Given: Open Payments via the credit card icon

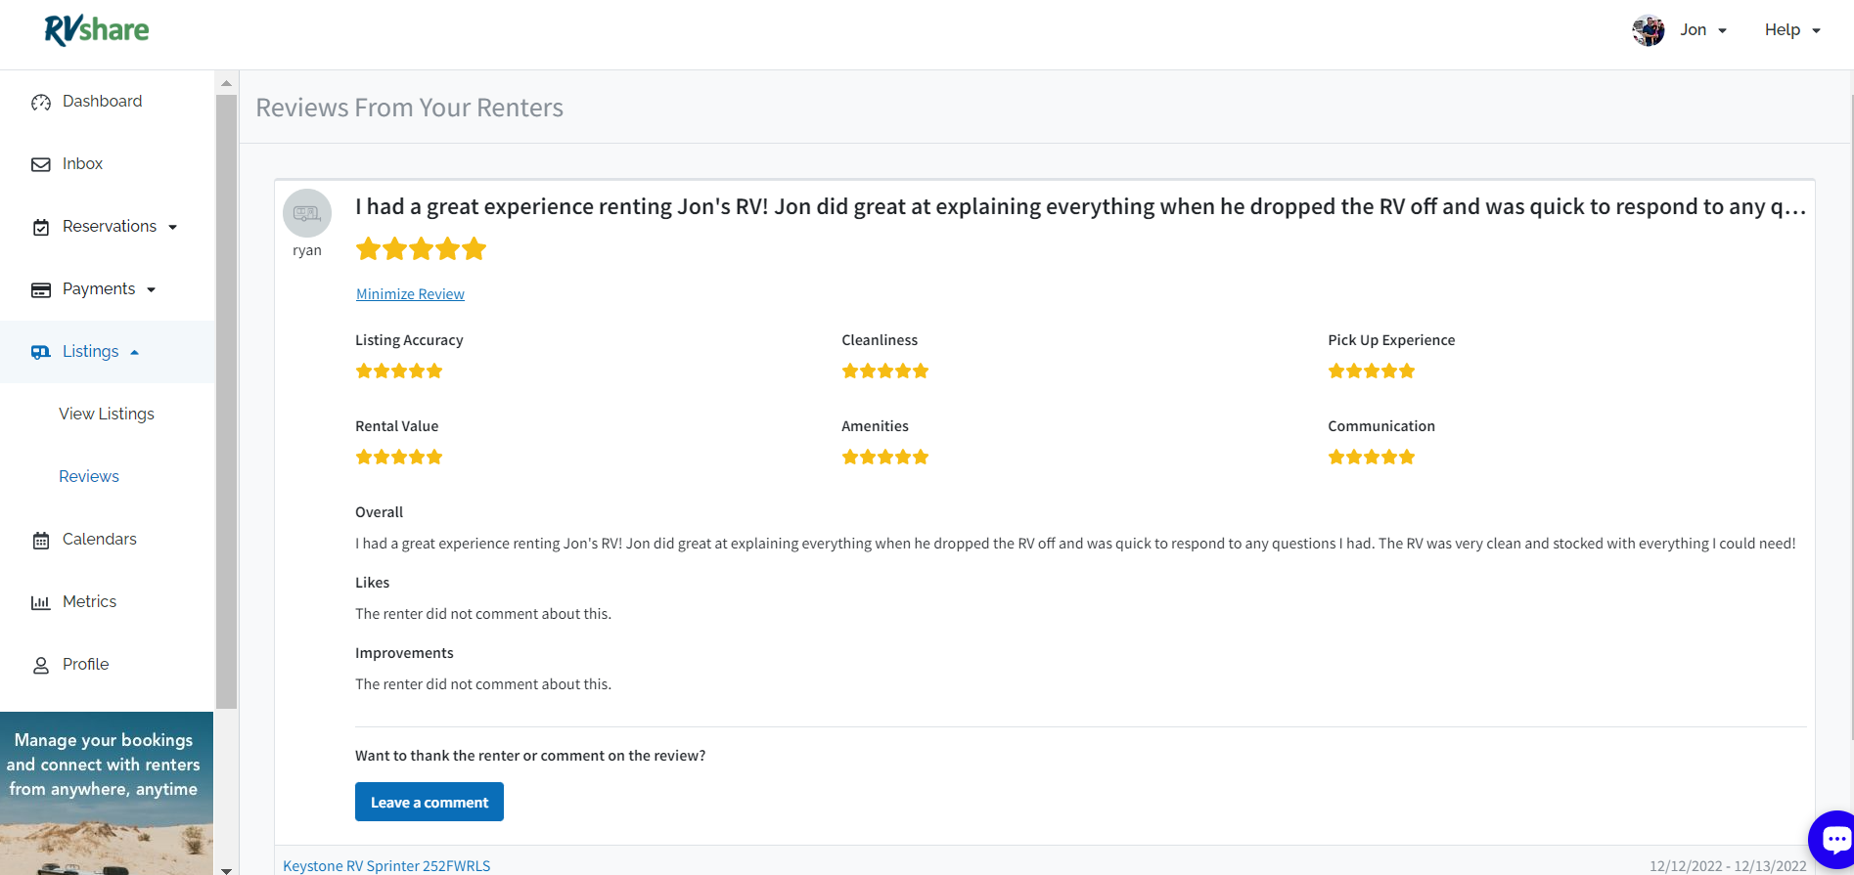Looking at the screenshot, I should click(x=40, y=288).
